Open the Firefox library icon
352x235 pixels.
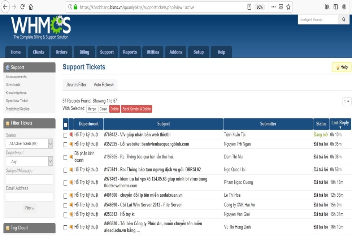(327, 7)
